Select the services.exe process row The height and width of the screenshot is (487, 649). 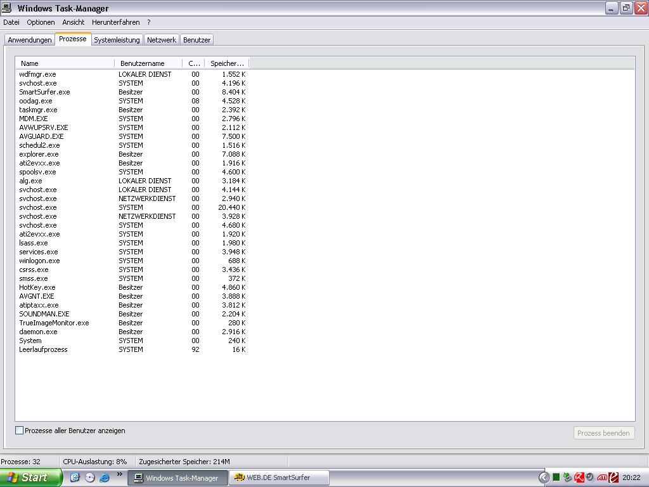(132, 252)
